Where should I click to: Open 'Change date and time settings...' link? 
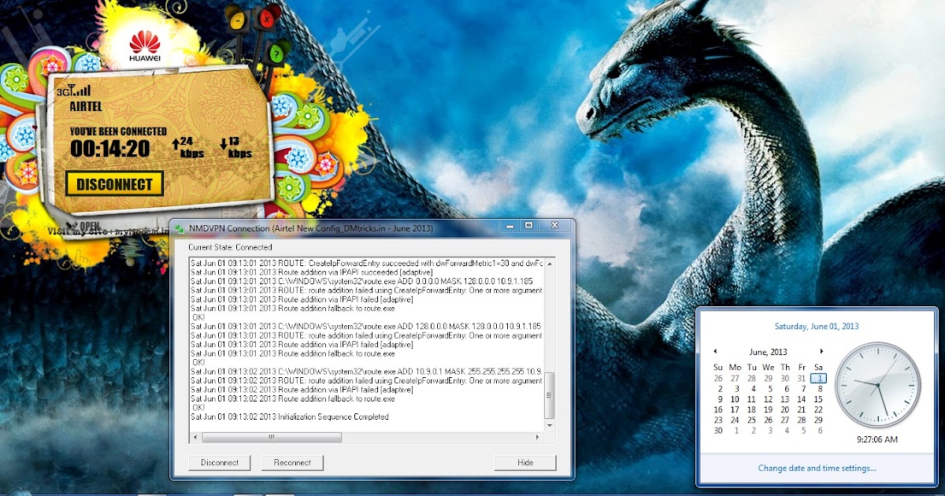point(817,468)
